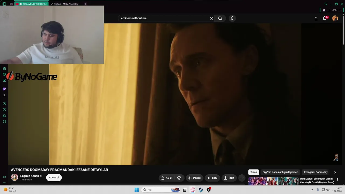Open a new browser tab
This screenshot has width=345, height=194.
click(x=85, y=4)
